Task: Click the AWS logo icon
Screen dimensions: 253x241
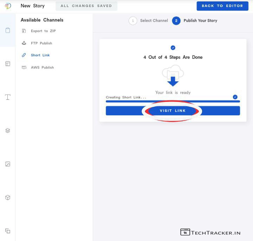Action: pyautogui.click(x=24, y=67)
